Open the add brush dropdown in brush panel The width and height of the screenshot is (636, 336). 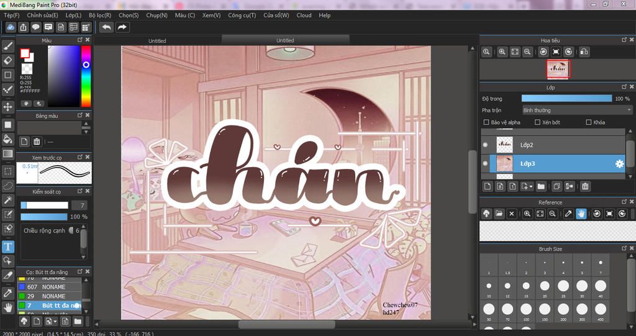[x=55, y=321]
